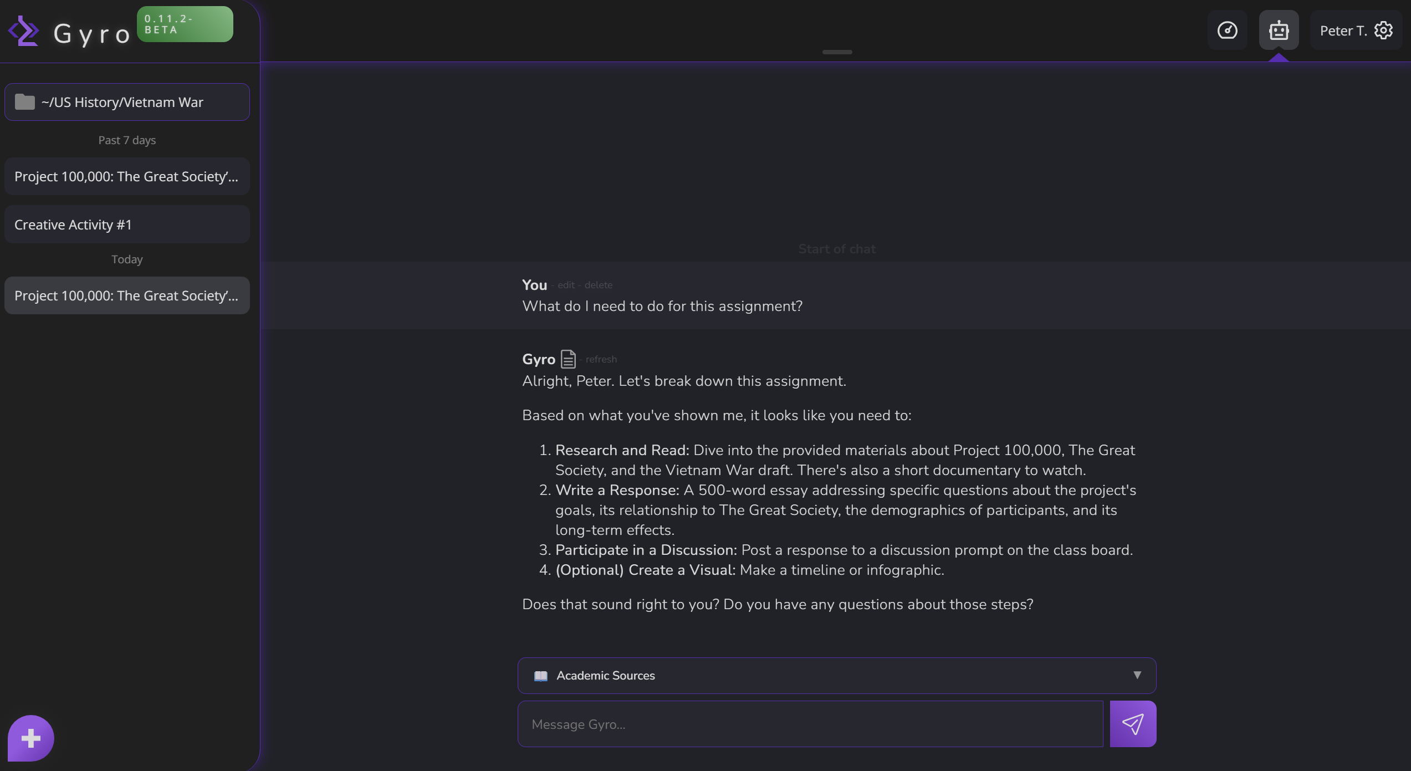This screenshot has width=1411, height=771.
Task: Click the robot assistant icon
Action: (1278, 30)
